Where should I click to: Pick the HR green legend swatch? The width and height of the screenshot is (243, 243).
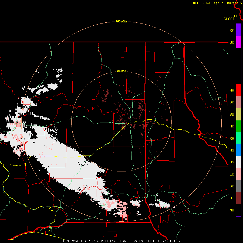238,126
